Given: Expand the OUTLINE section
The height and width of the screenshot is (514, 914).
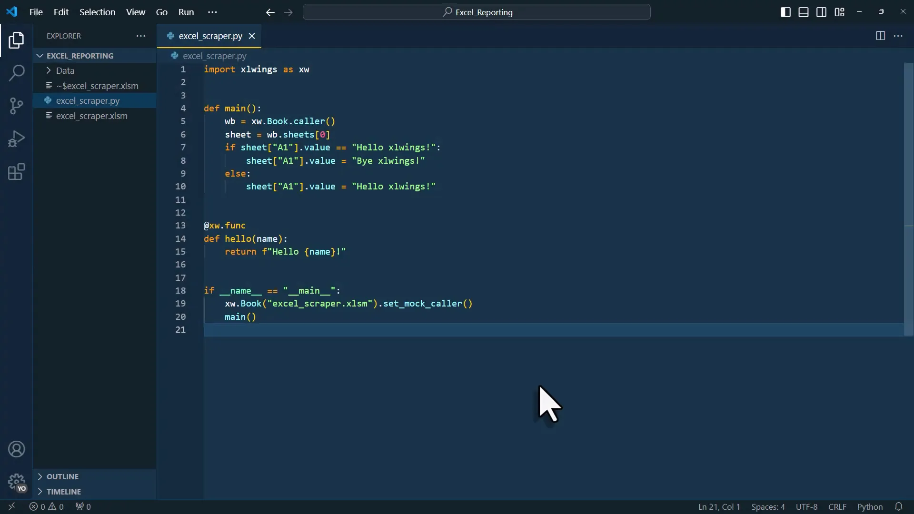Looking at the screenshot, I should pos(62,476).
